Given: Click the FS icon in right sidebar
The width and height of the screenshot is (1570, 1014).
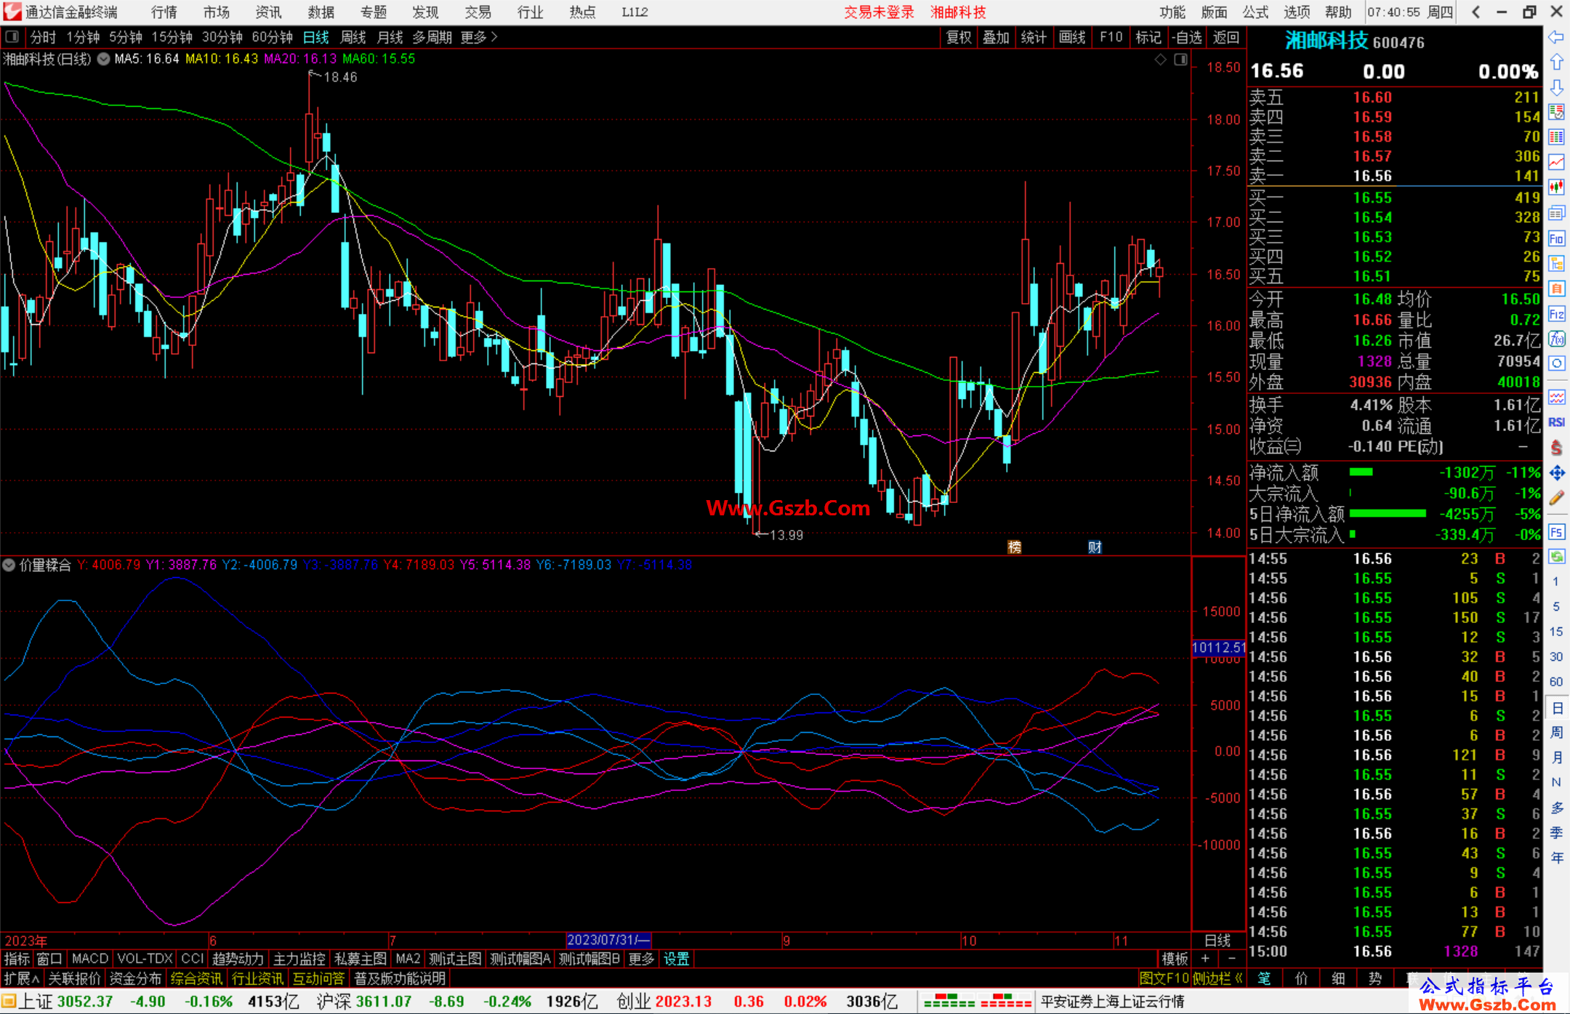Looking at the screenshot, I should point(1556,532).
